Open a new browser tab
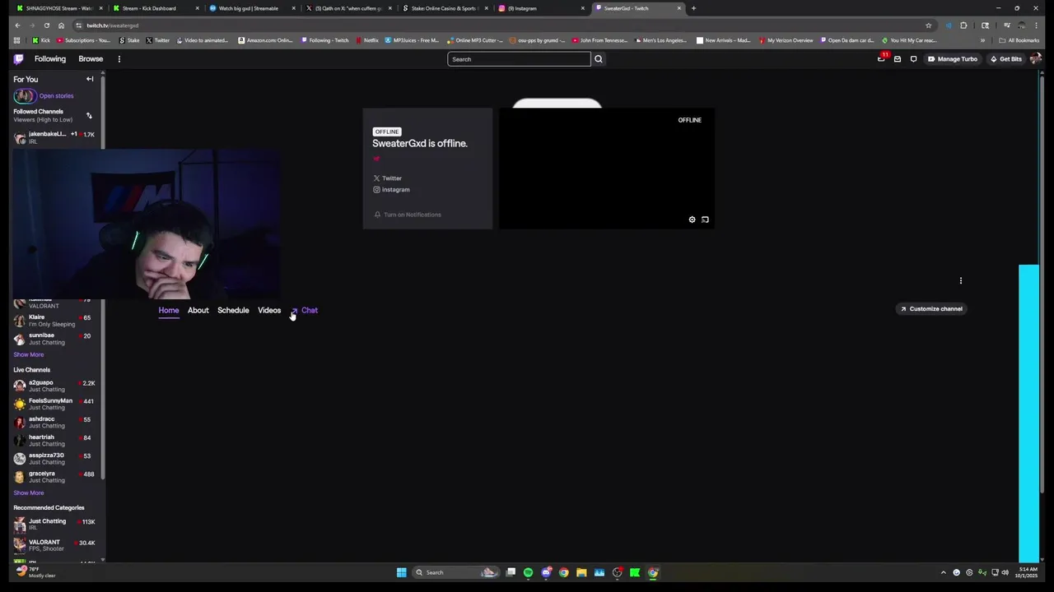The width and height of the screenshot is (1054, 592). pyautogui.click(x=693, y=8)
